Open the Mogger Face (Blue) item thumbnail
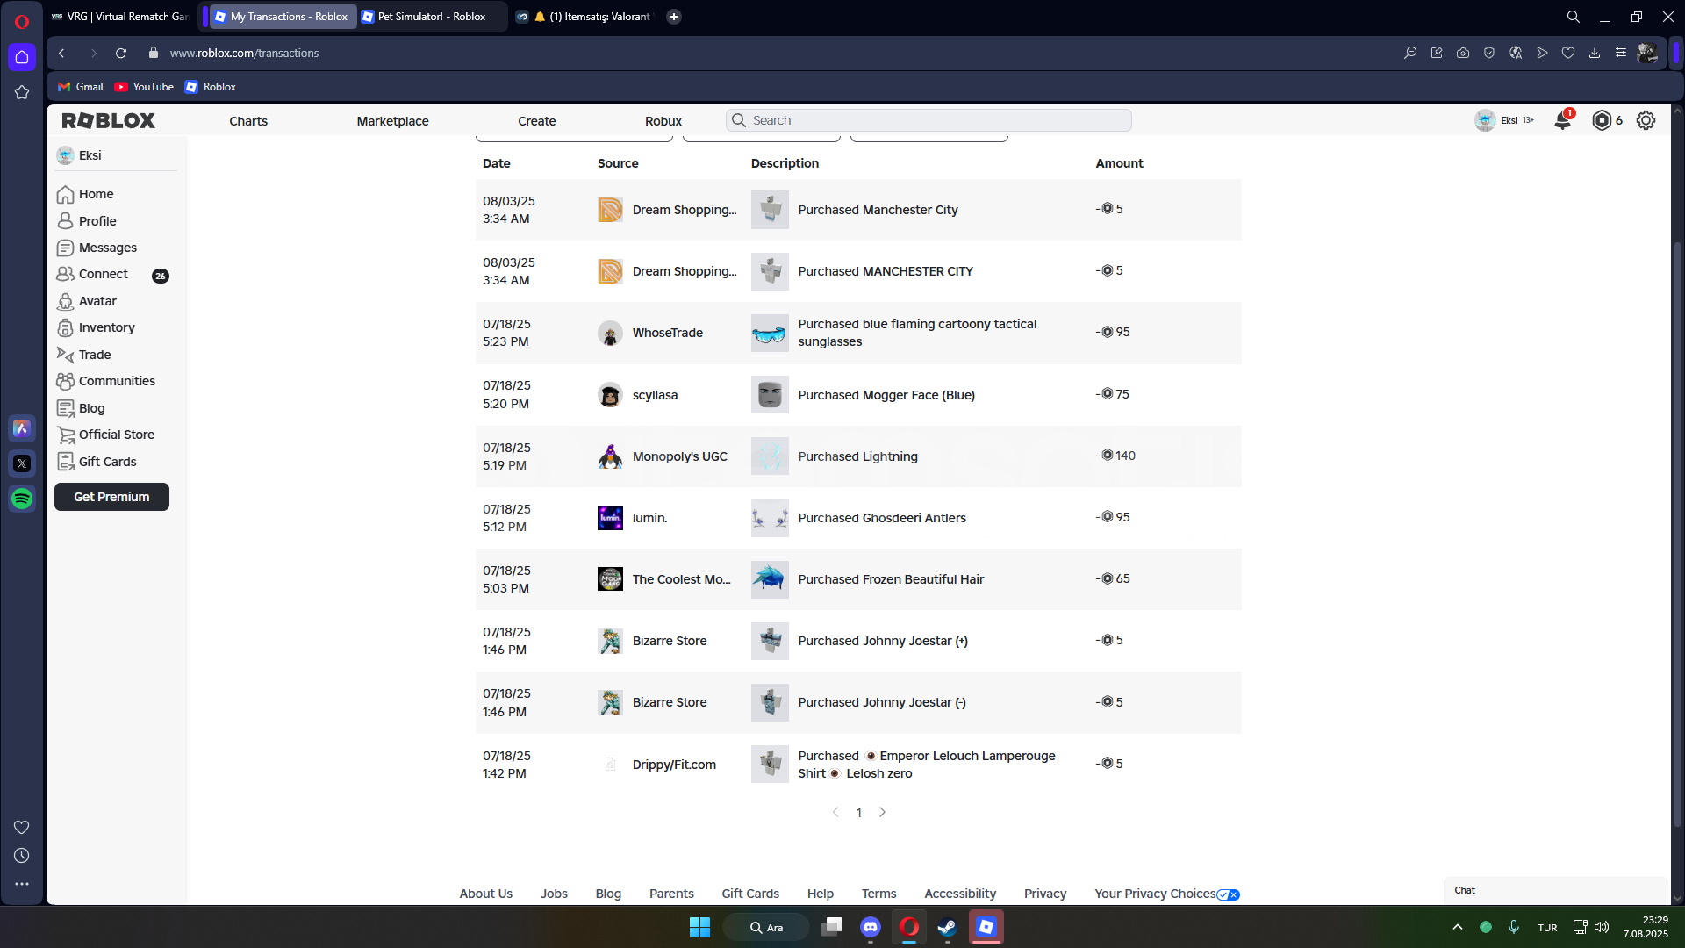This screenshot has width=1685, height=948. pos(770,395)
